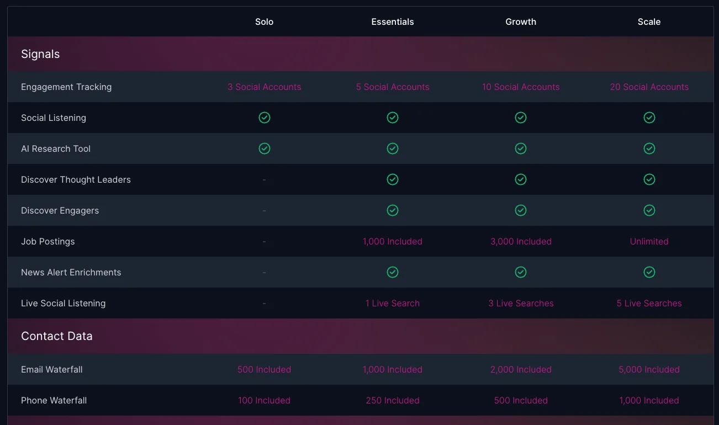The height and width of the screenshot is (425, 719).
Task: Click Email Waterfall 2,000 Included value
Action: 521,369
